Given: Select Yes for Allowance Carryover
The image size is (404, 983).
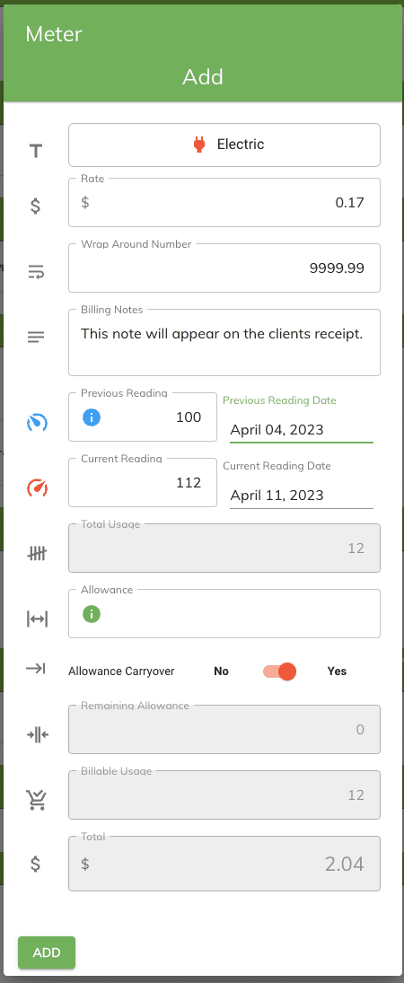Looking at the screenshot, I should pyautogui.click(x=337, y=671).
